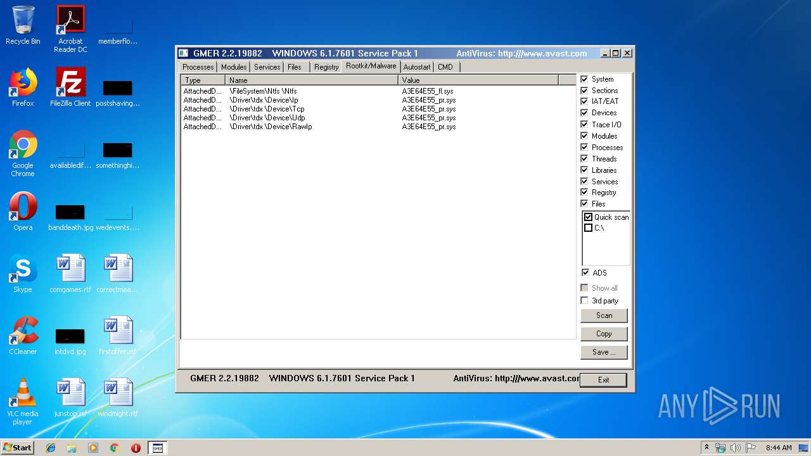The image size is (811, 456).
Task: Open the Files tab
Action: tap(295, 67)
